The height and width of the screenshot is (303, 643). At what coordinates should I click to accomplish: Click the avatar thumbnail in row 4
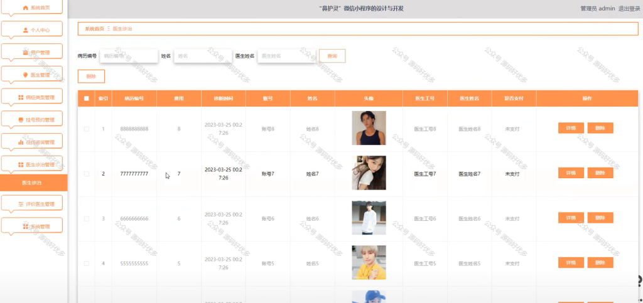point(369,262)
